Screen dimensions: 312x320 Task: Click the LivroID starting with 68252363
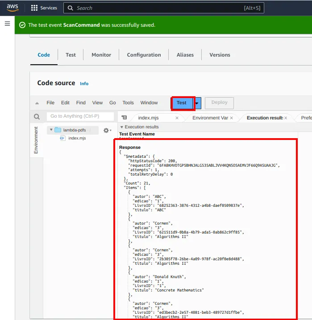coord(188,205)
